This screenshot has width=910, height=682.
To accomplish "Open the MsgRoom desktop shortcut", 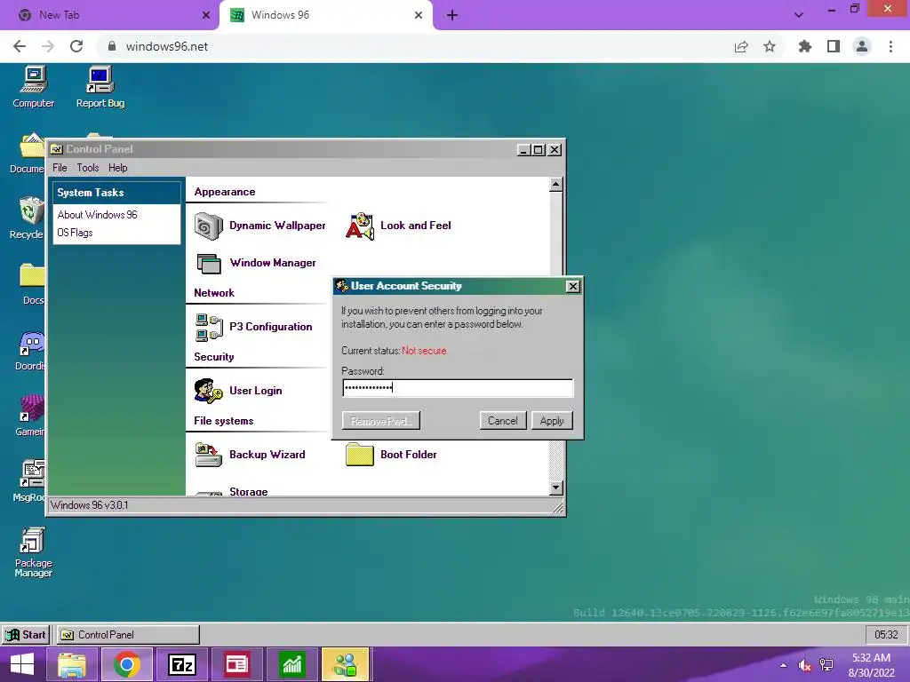I will click(x=30, y=480).
